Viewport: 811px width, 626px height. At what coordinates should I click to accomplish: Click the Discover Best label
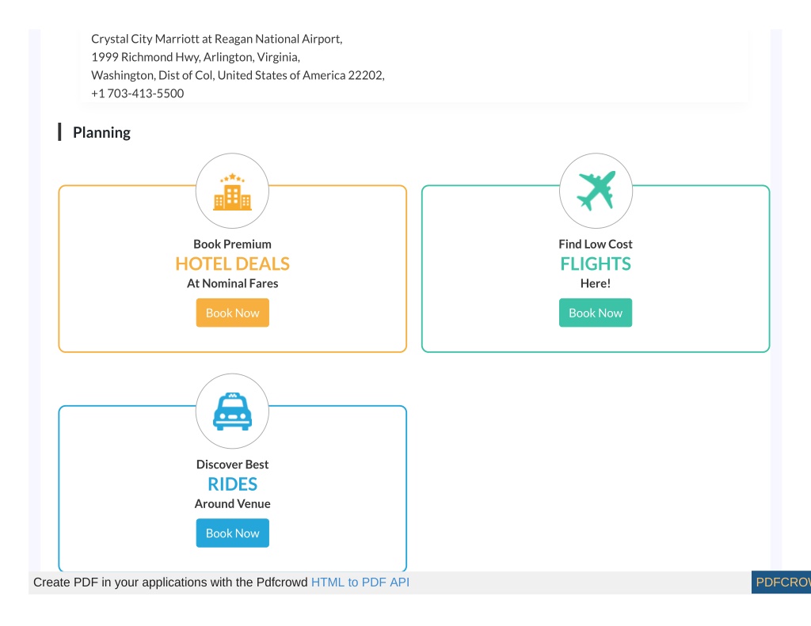pyautogui.click(x=232, y=465)
